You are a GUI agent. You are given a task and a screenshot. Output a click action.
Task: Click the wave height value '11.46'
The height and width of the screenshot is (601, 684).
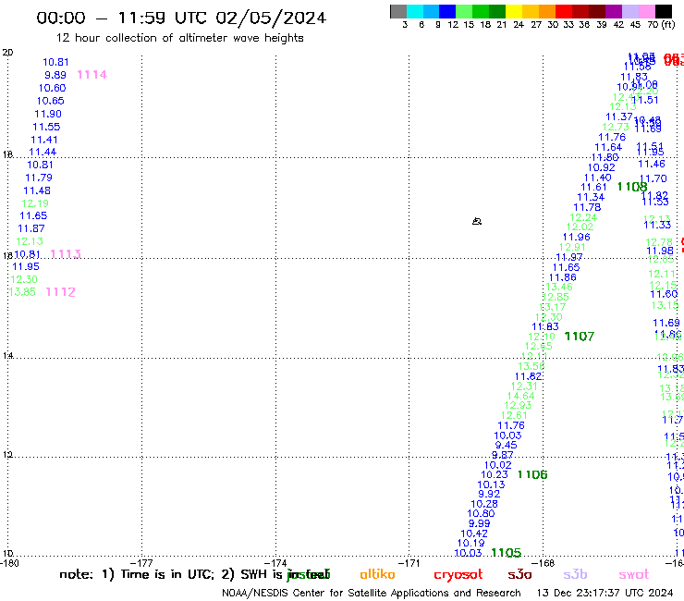coord(652,164)
